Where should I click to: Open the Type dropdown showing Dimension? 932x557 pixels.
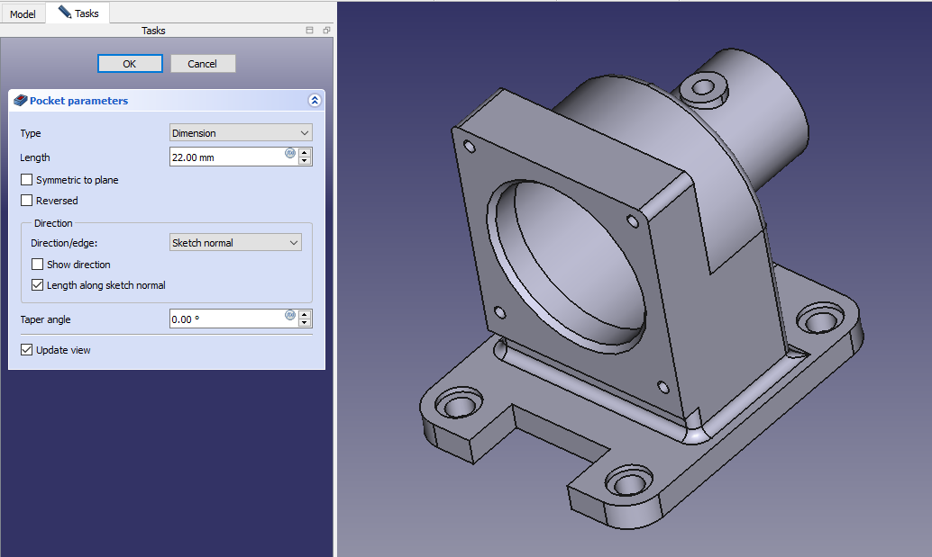click(241, 133)
